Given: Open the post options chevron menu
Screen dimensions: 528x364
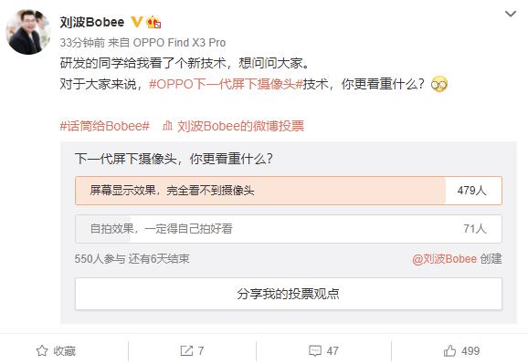Looking at the screenshot, I should click(x=511, y=14).
